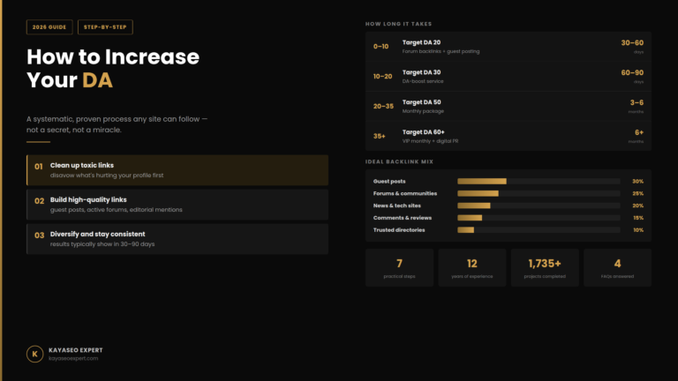The height and width of the screenshot is (381, 678).
Task: Open the kayaseoexpert.com link
Action: [73, 359]
